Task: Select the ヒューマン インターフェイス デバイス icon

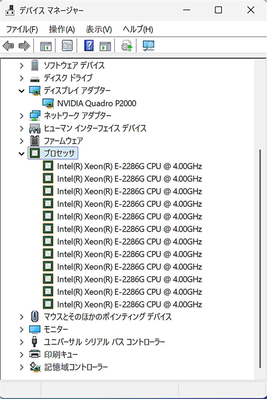Action: [35, 128]
